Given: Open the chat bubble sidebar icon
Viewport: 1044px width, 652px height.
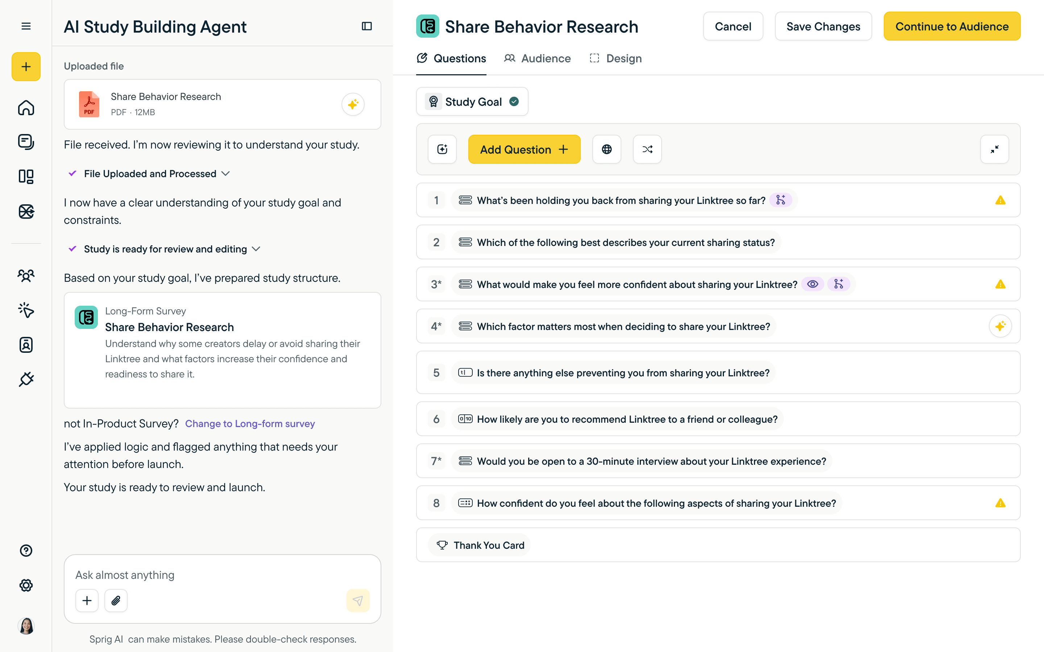Looking at the screenshot, I should pyautogui.click(x=26, y=142).
